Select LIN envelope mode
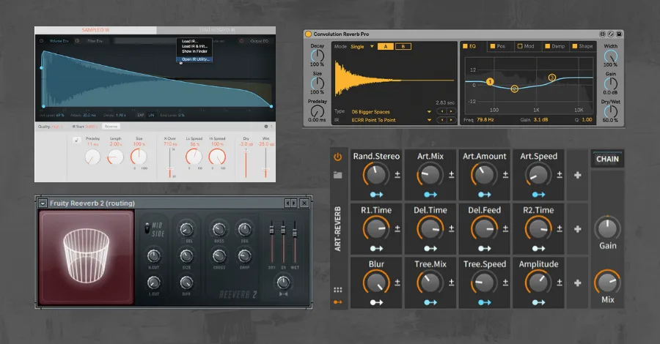The width and height of the screenshot is (660, 344). coord(151,115)
